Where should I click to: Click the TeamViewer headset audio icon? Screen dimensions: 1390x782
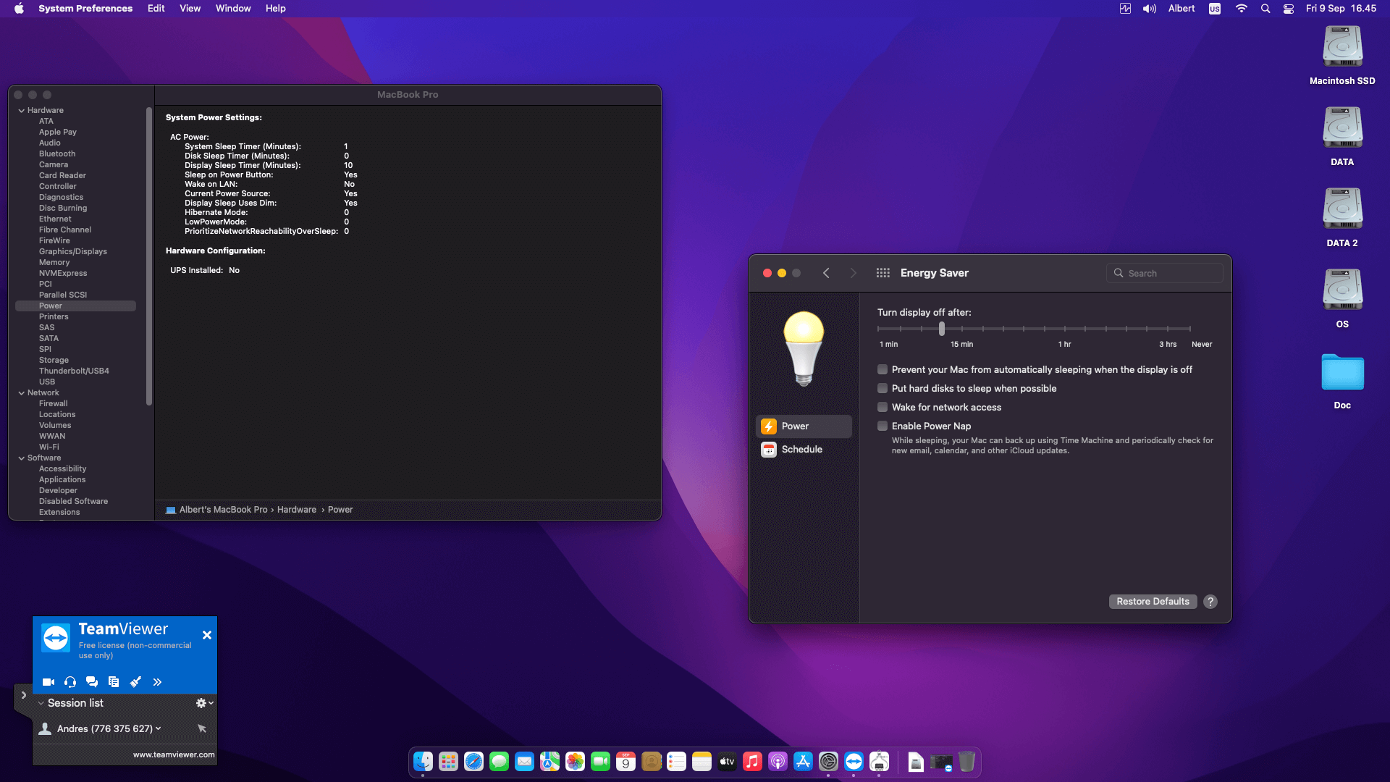pyautogui.click(x=70, y=682)
